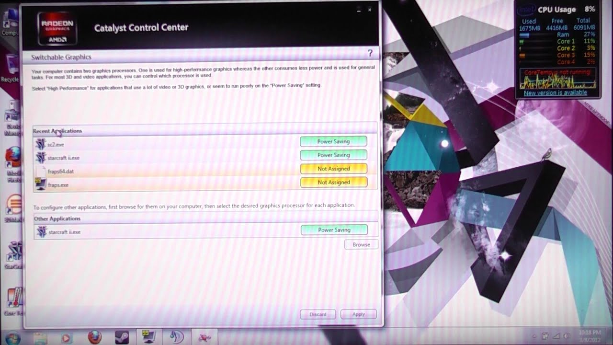The height and width of the screenshot is (345, 613).
Task: Click the Recent Applications header
Action: click(x=57, y=131)
